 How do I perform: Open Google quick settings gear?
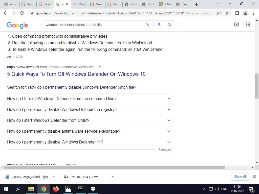(x=236, y=25)
